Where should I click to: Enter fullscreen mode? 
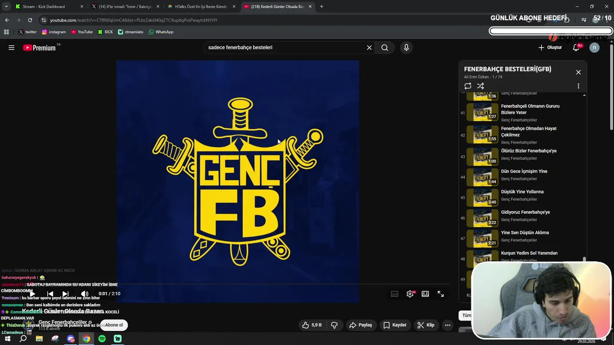441,294
